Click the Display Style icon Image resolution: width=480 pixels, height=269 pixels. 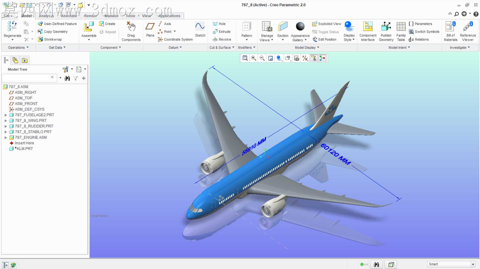[x=349, y=26]
